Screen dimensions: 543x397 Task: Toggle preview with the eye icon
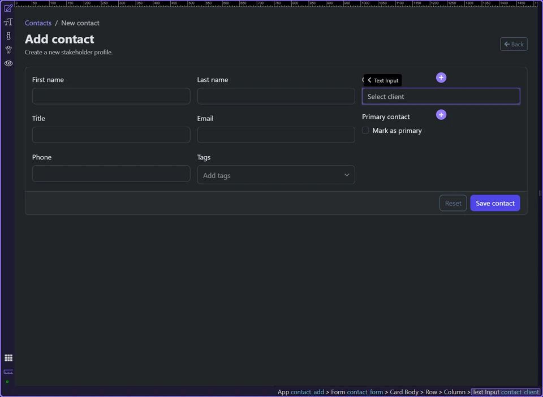pyautogui.click(x=8, y=63)
